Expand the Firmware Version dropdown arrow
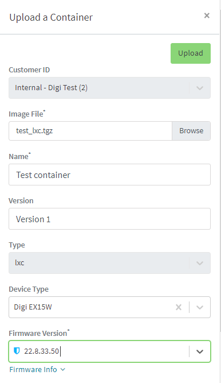The image size is (221, 383). click(x=200, y=351)
